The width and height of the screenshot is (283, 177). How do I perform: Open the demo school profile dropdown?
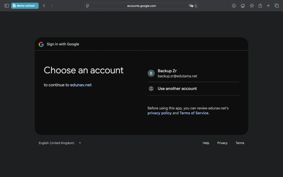coord(25,6)
